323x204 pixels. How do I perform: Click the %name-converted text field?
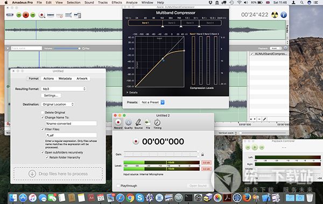[71, 123]
